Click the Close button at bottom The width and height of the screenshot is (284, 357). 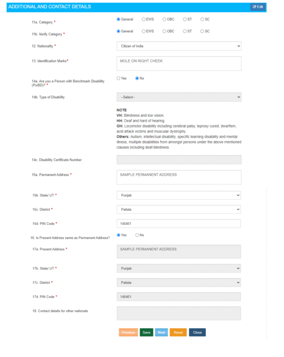point(197,333)
